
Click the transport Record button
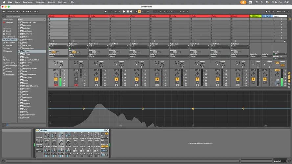(131, 11)
